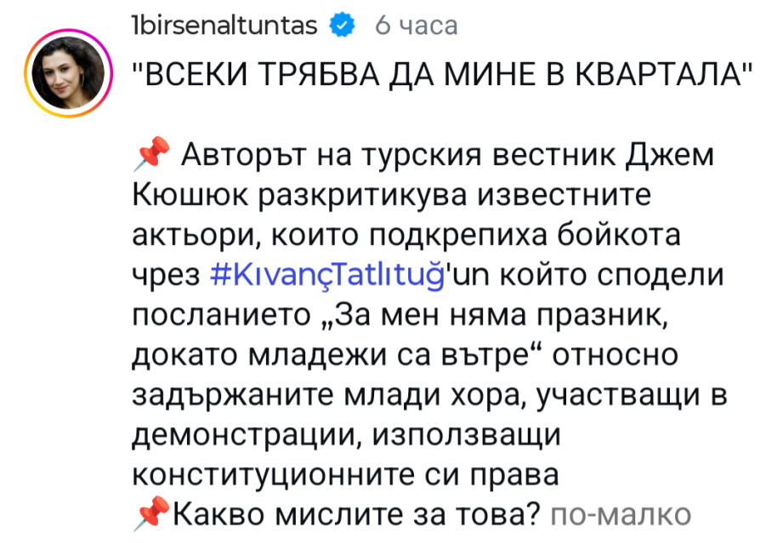
Task: Collapse the caption with "по-малко"
Action: 621,513
